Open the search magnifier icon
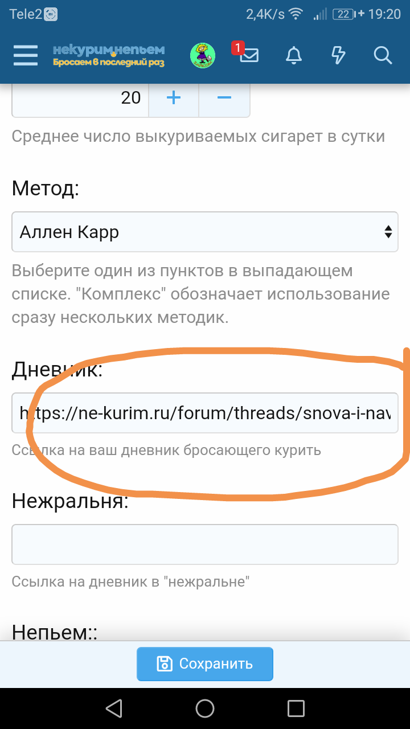 [x=383, y=55]
